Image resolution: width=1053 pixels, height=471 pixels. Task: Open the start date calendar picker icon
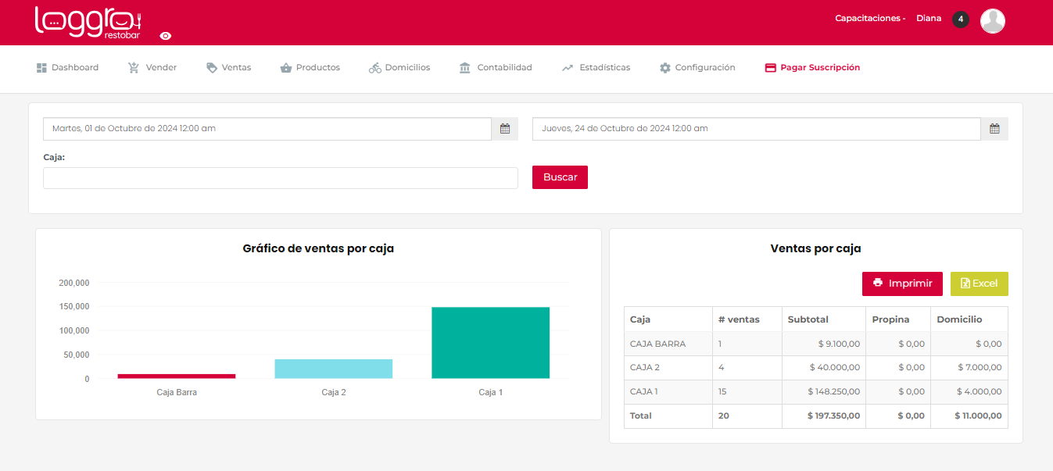505,129
